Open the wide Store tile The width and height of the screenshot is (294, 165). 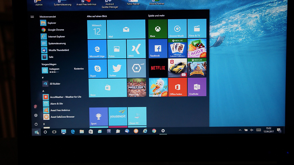tap(108, 88)
